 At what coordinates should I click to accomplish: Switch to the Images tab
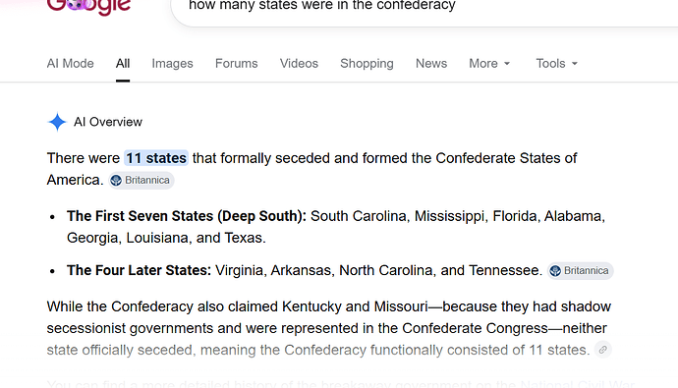point(172,64)
